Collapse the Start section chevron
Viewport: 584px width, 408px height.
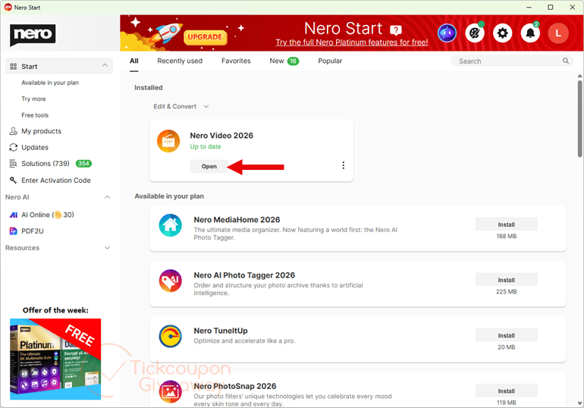click(105, 65)
